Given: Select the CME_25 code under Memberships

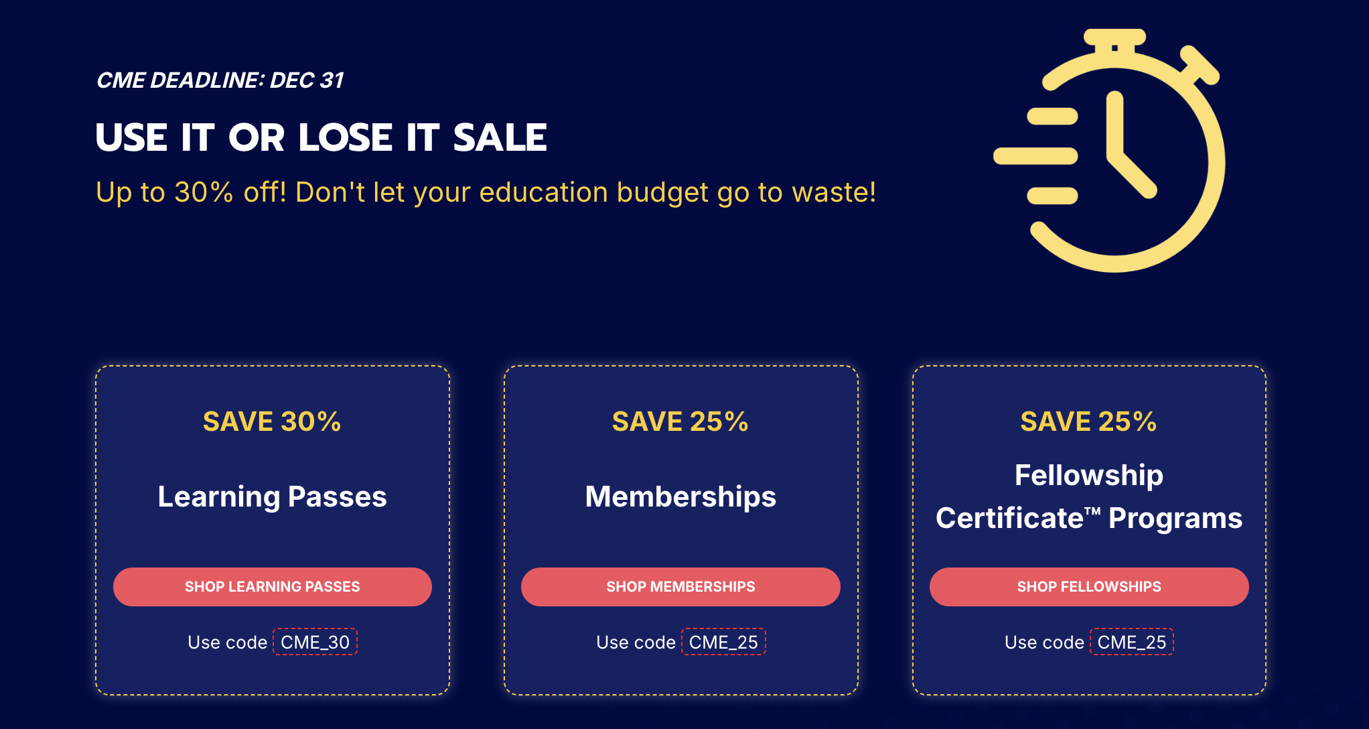Looking at the screenshot, I should click(723, 642).
